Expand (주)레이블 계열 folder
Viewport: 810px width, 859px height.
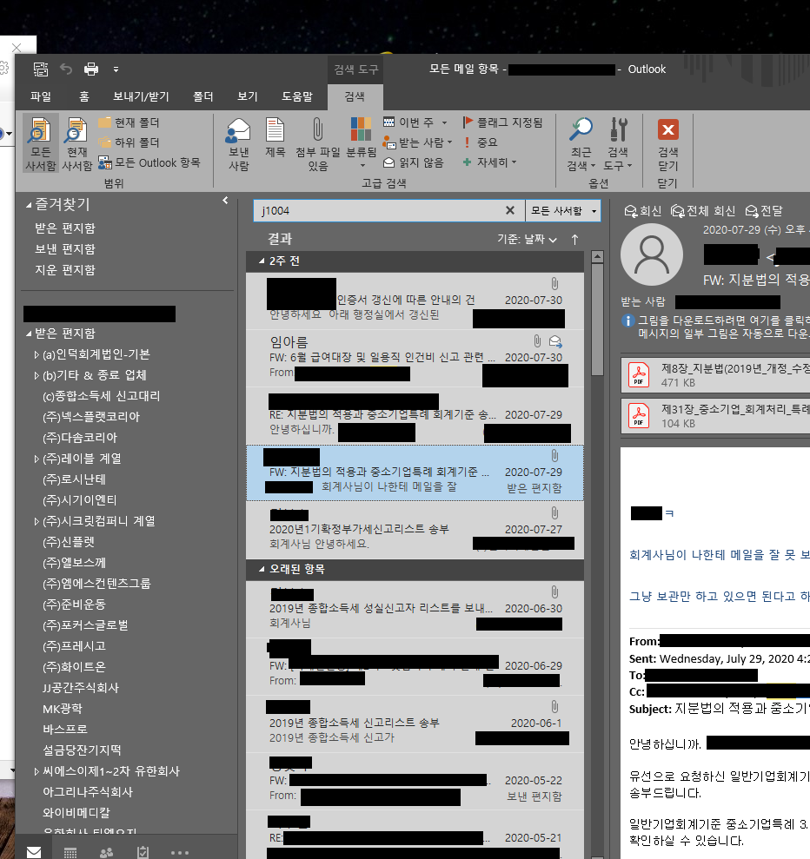37,459
